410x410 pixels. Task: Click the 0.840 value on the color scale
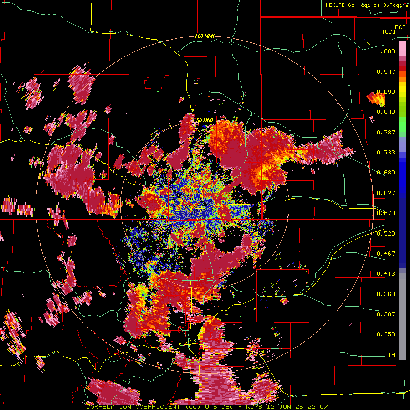[x=386, y=112]
